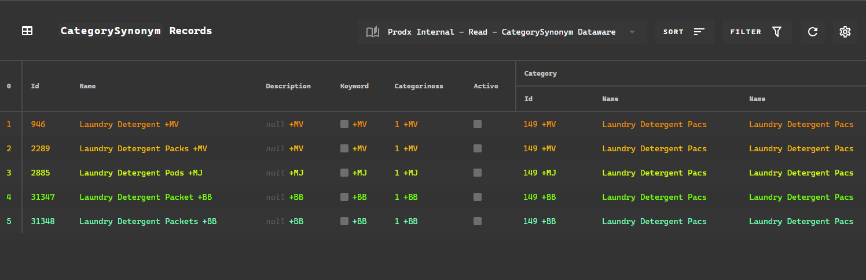The height and width of the screenshot is (280, 866).
Task: Click name Laundry Detergent Packs +MV
Action: coord(144,148)
